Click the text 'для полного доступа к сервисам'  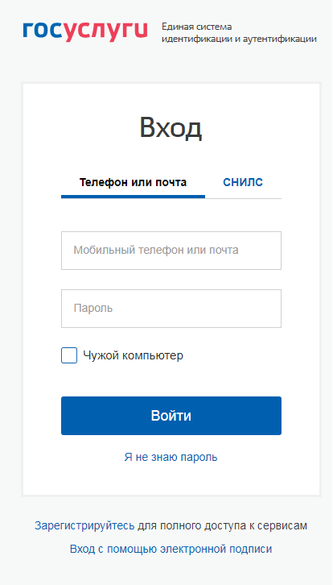[222, 526]
